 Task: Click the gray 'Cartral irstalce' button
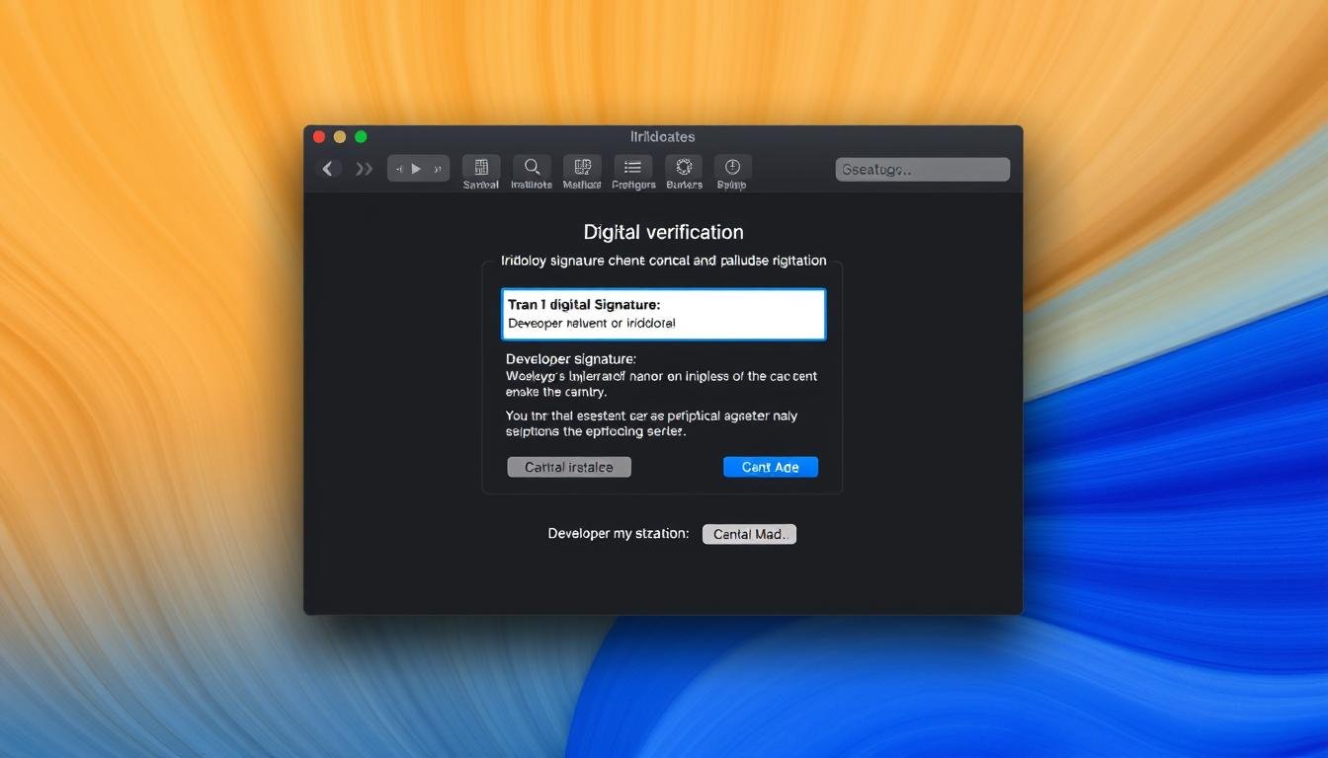point(569,467)
